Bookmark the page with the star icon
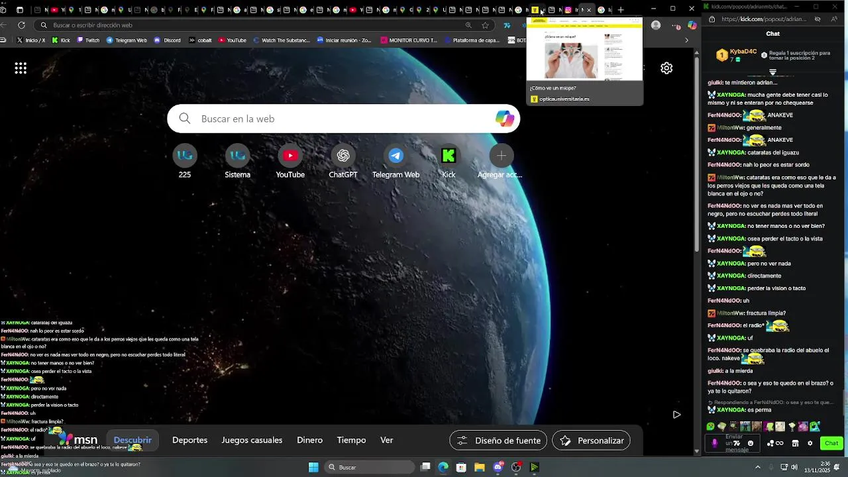 pos(486,25)
